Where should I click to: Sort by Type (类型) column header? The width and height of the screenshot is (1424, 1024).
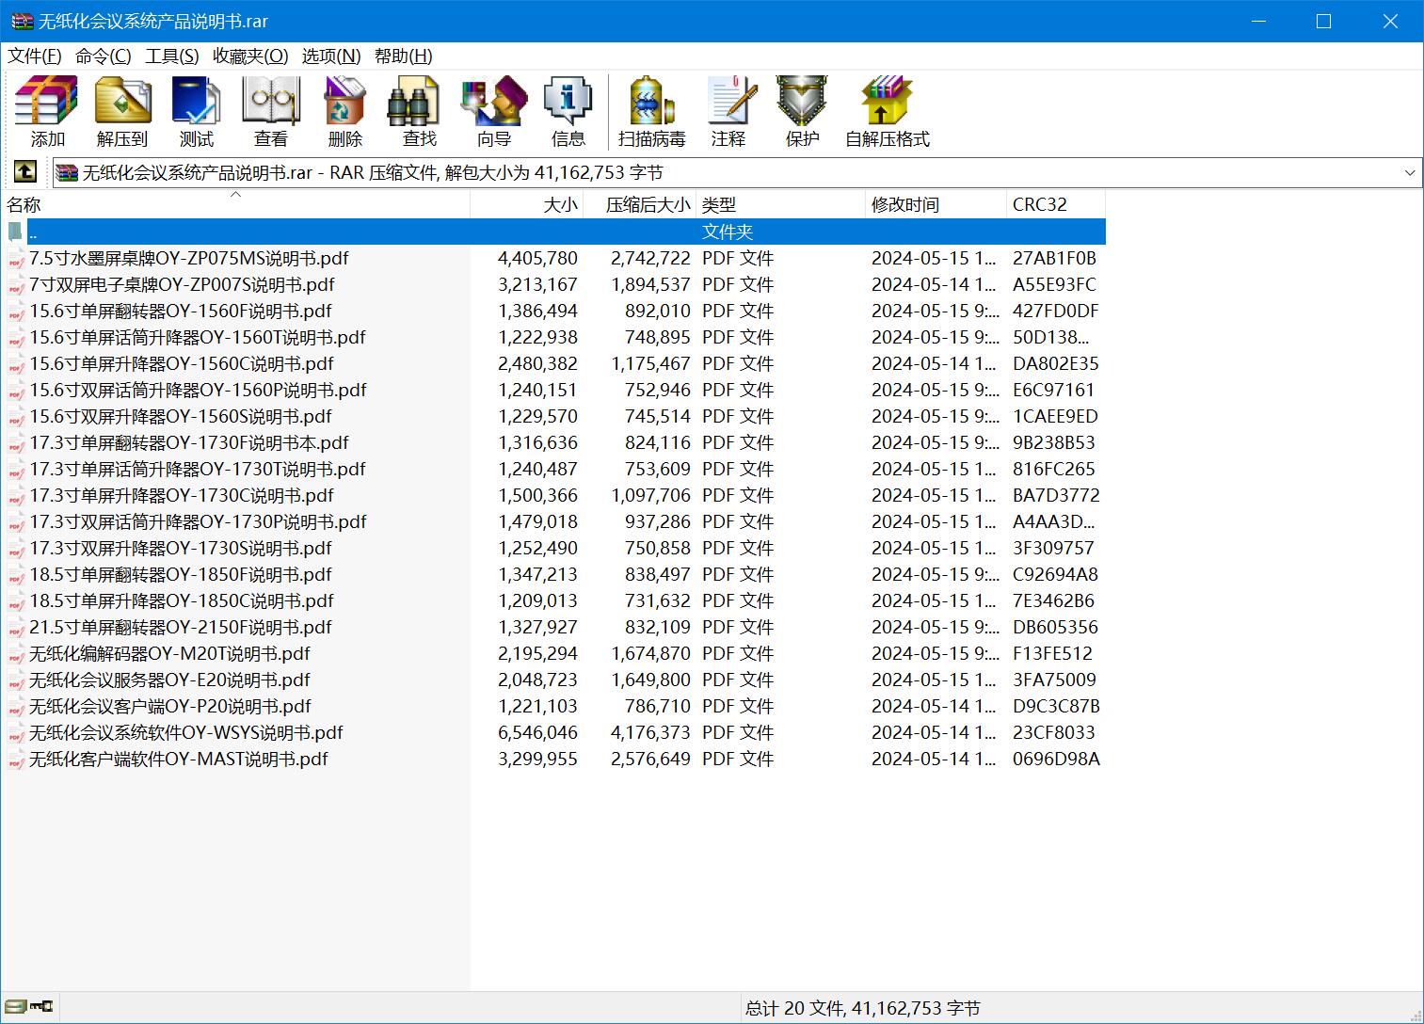780,204
